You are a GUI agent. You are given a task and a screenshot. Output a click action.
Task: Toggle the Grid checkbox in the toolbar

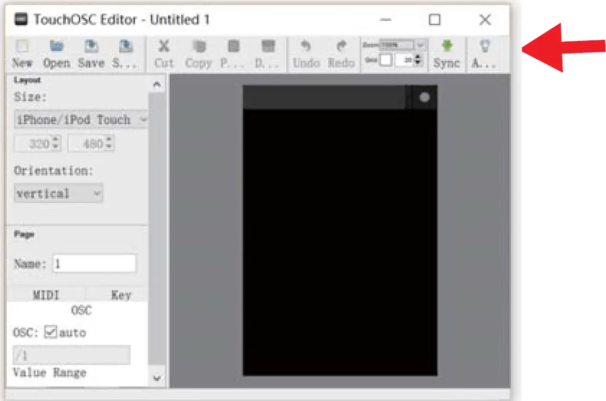tap(385, 60)
